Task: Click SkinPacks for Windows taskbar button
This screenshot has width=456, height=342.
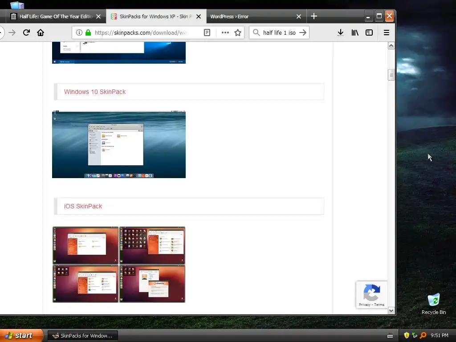Action: [82, 336]
